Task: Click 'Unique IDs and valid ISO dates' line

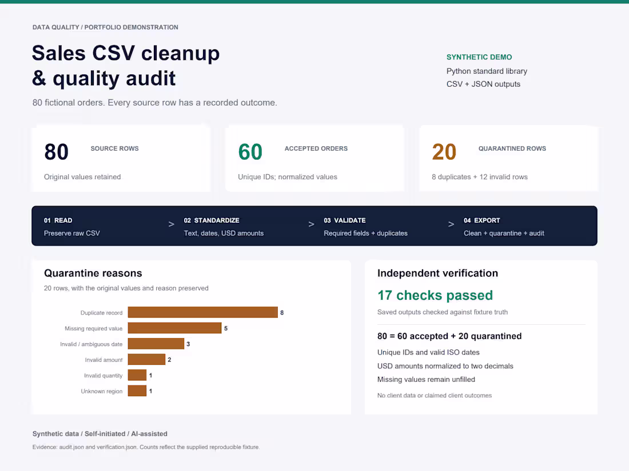Action: [x=428, y=352]
